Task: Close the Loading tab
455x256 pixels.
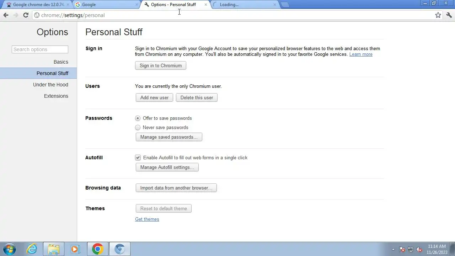Action: pyautogui.click(x=274, y=5)
